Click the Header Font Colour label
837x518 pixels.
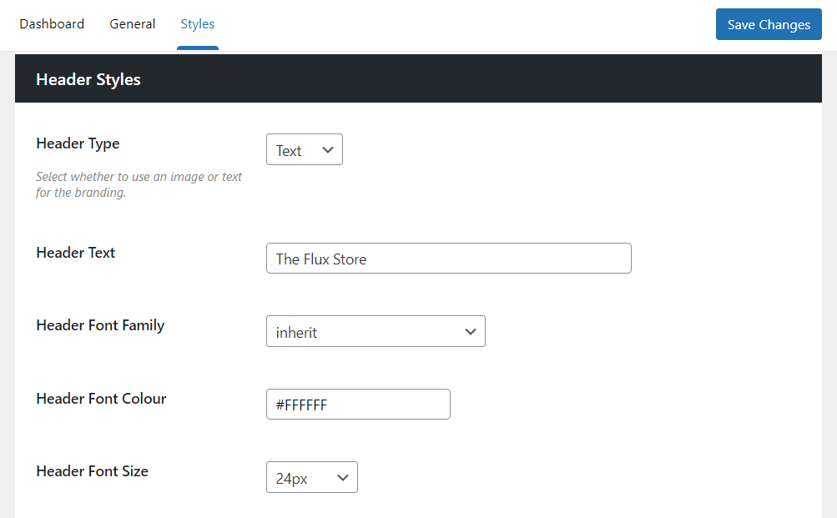click(x=101, y=399)
